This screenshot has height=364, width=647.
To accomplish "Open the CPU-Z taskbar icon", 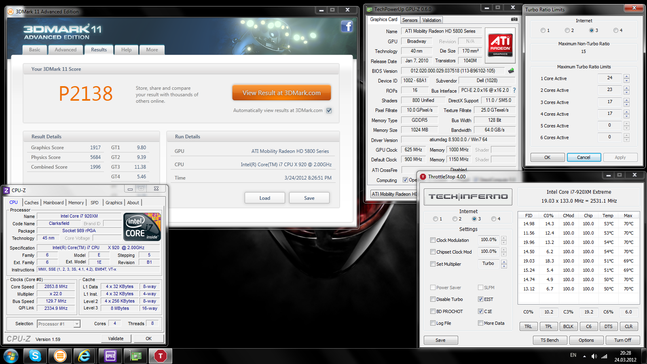I will click(110, 356).
